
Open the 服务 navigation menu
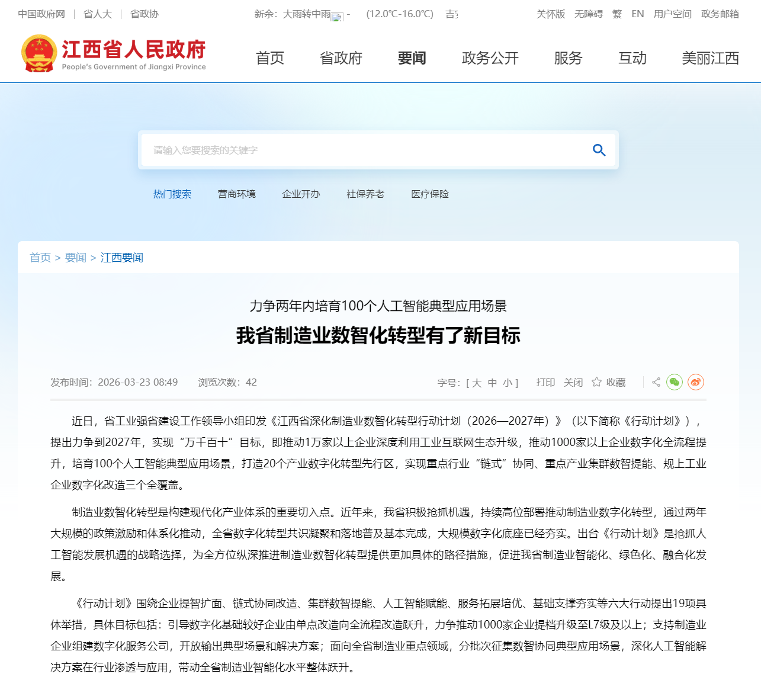(x=568, y=58)
